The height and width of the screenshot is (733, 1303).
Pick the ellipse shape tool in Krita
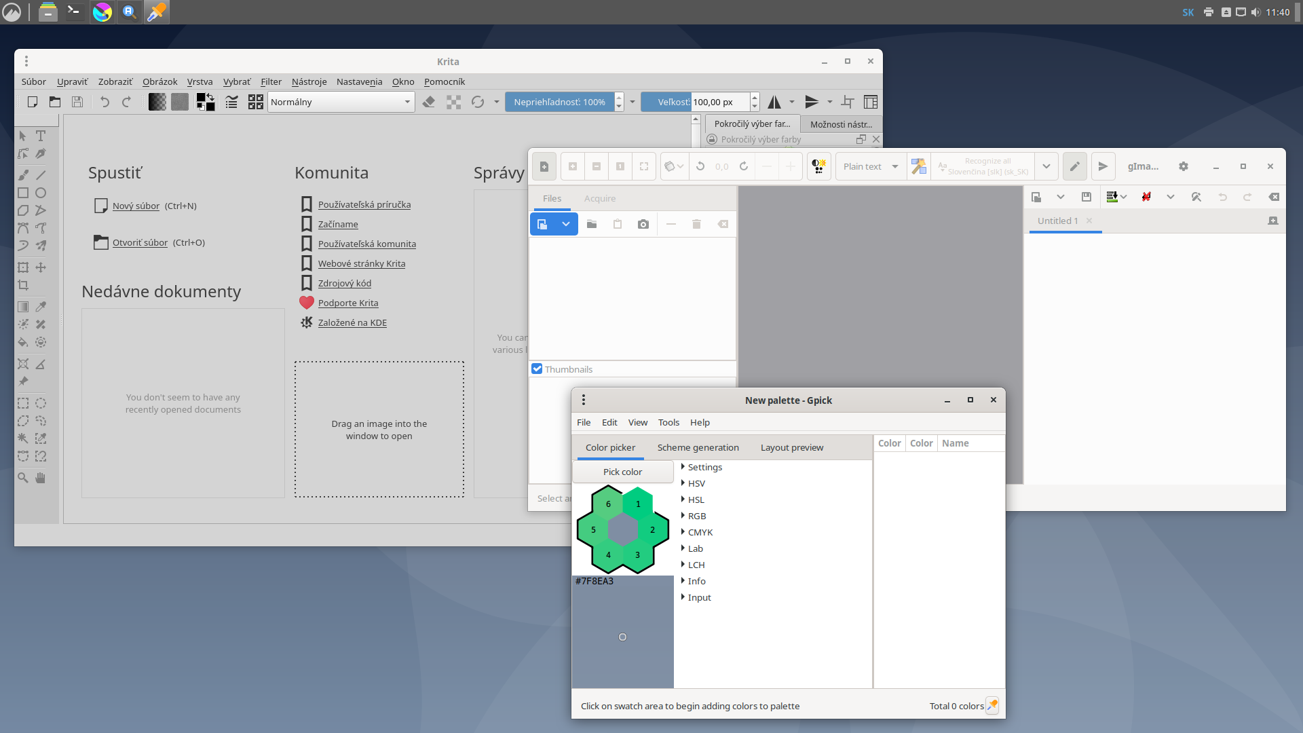click(x=41, y=193)
